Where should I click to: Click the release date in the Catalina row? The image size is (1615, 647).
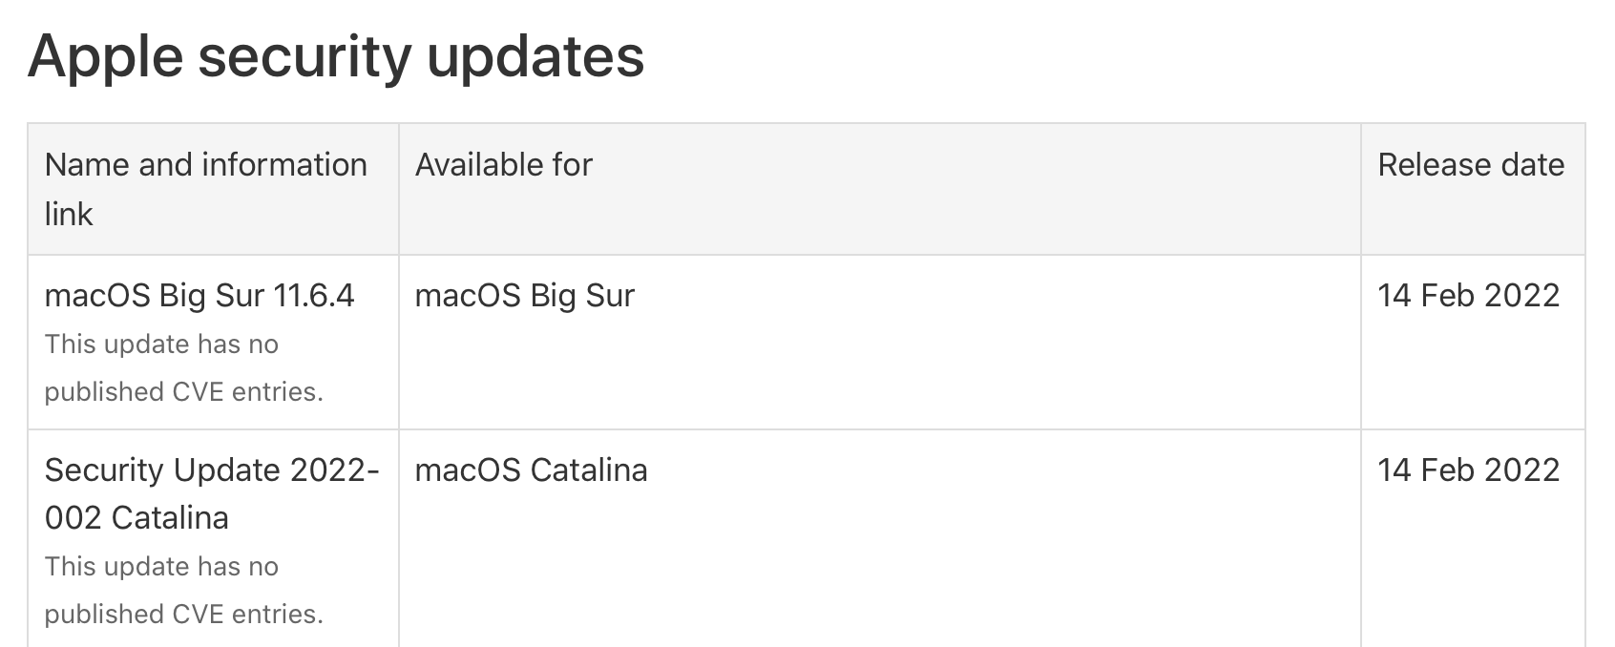coord(1468,470)
